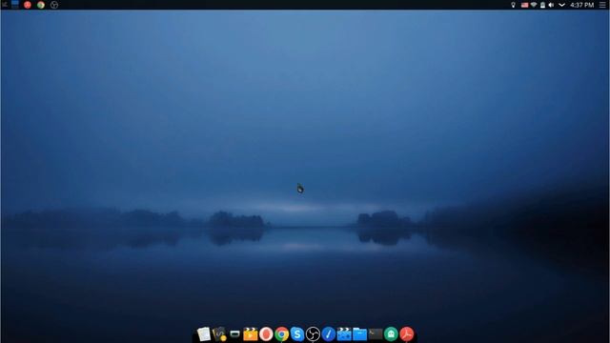Open the script editor icon with yellow badge in dock
The width and height of the screenshot is (610, 343).
219,334
